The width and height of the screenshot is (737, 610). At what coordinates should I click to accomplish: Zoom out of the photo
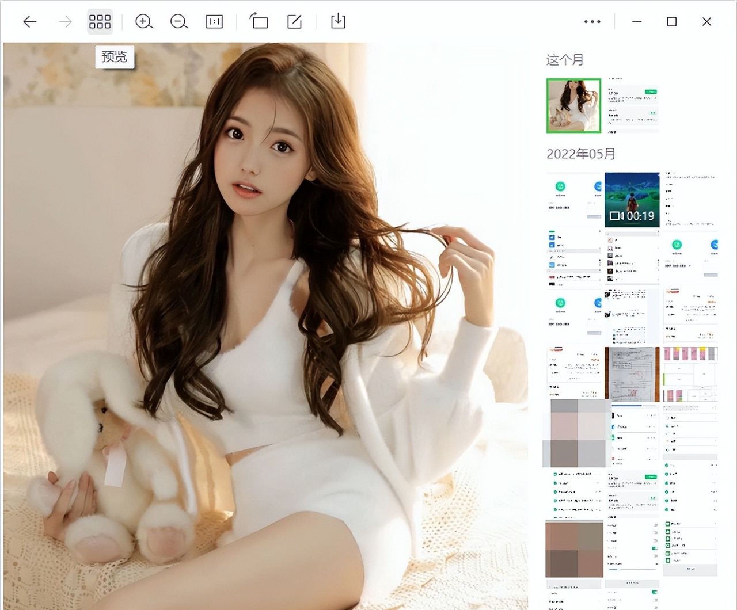click(179, 22)
